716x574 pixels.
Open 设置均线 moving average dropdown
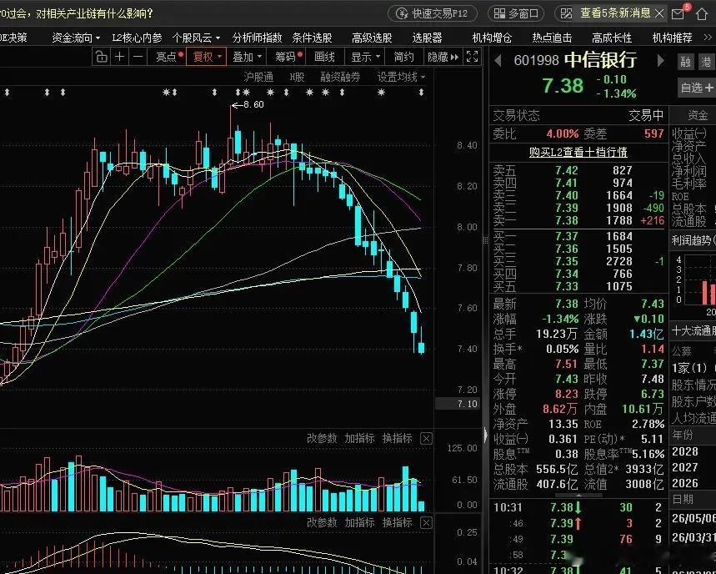(x=402, y=78)
